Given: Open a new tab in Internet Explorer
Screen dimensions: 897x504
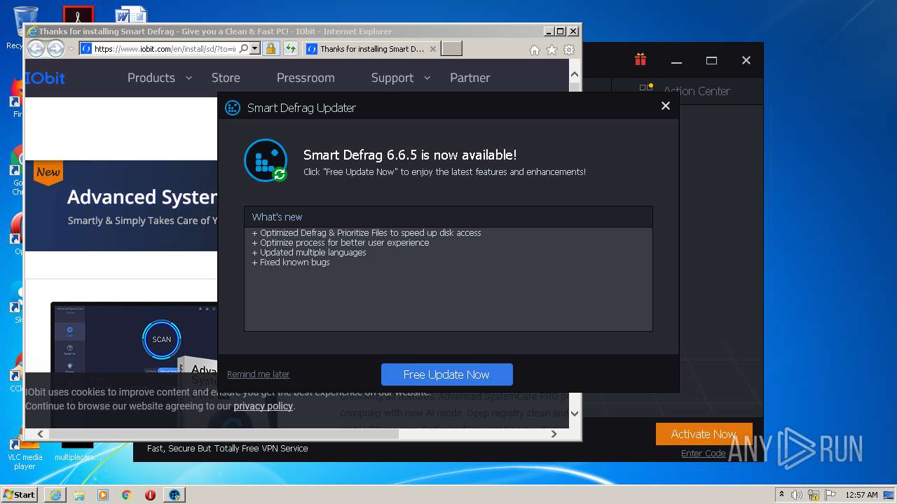Looking at the screenshot, I should (x=452, y=49).
